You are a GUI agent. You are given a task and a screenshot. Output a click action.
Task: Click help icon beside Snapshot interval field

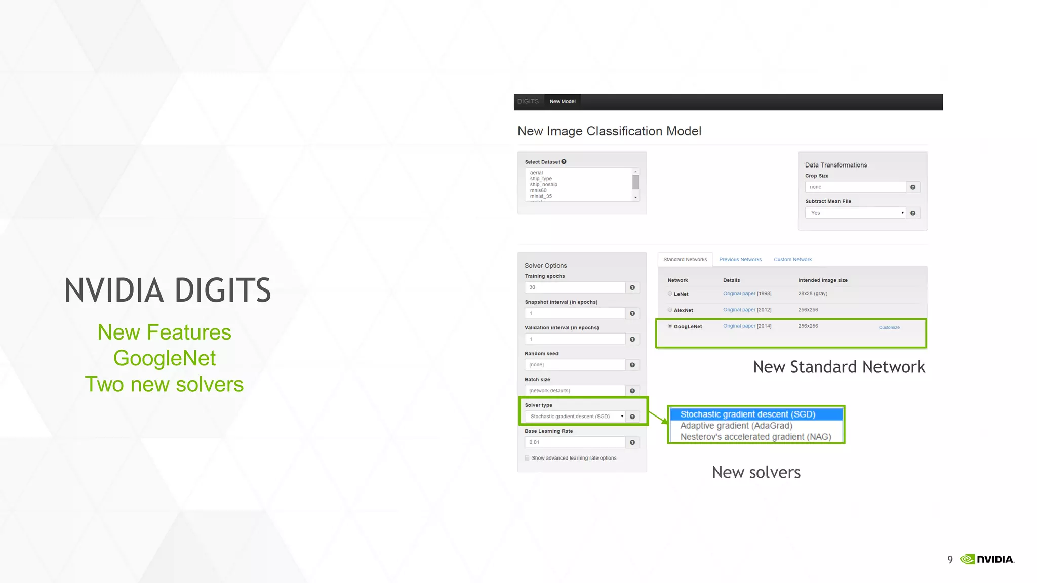coord(632,314)
